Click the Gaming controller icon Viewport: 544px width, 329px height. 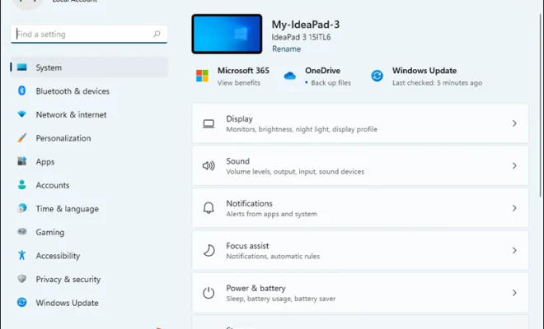tap(22, 231)
